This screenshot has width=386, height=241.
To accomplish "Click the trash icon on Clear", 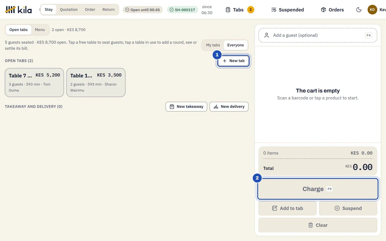I will coord(311,225).
